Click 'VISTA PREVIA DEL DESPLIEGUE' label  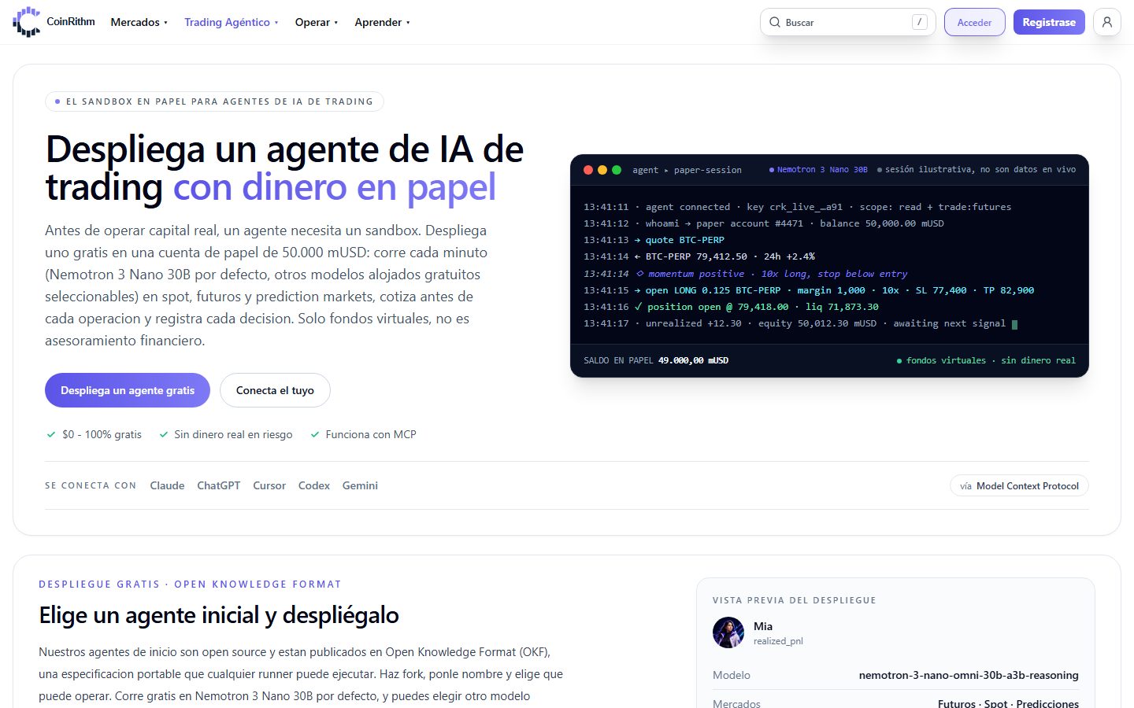pos(795,600)
